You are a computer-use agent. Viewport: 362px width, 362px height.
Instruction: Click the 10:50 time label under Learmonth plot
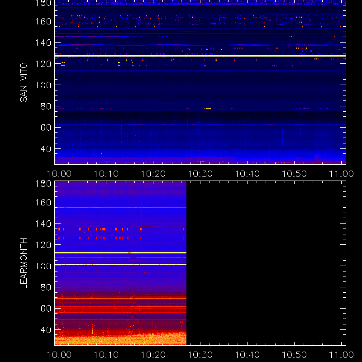tap(295, 355)
